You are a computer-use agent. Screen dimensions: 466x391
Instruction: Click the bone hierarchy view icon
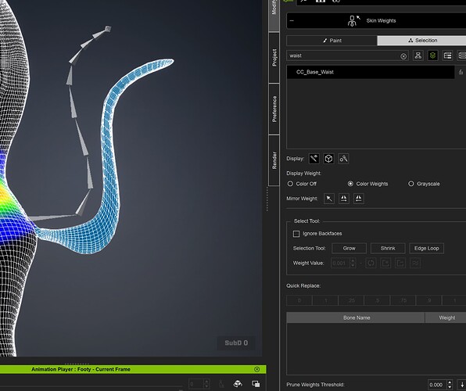click(418, 56)
